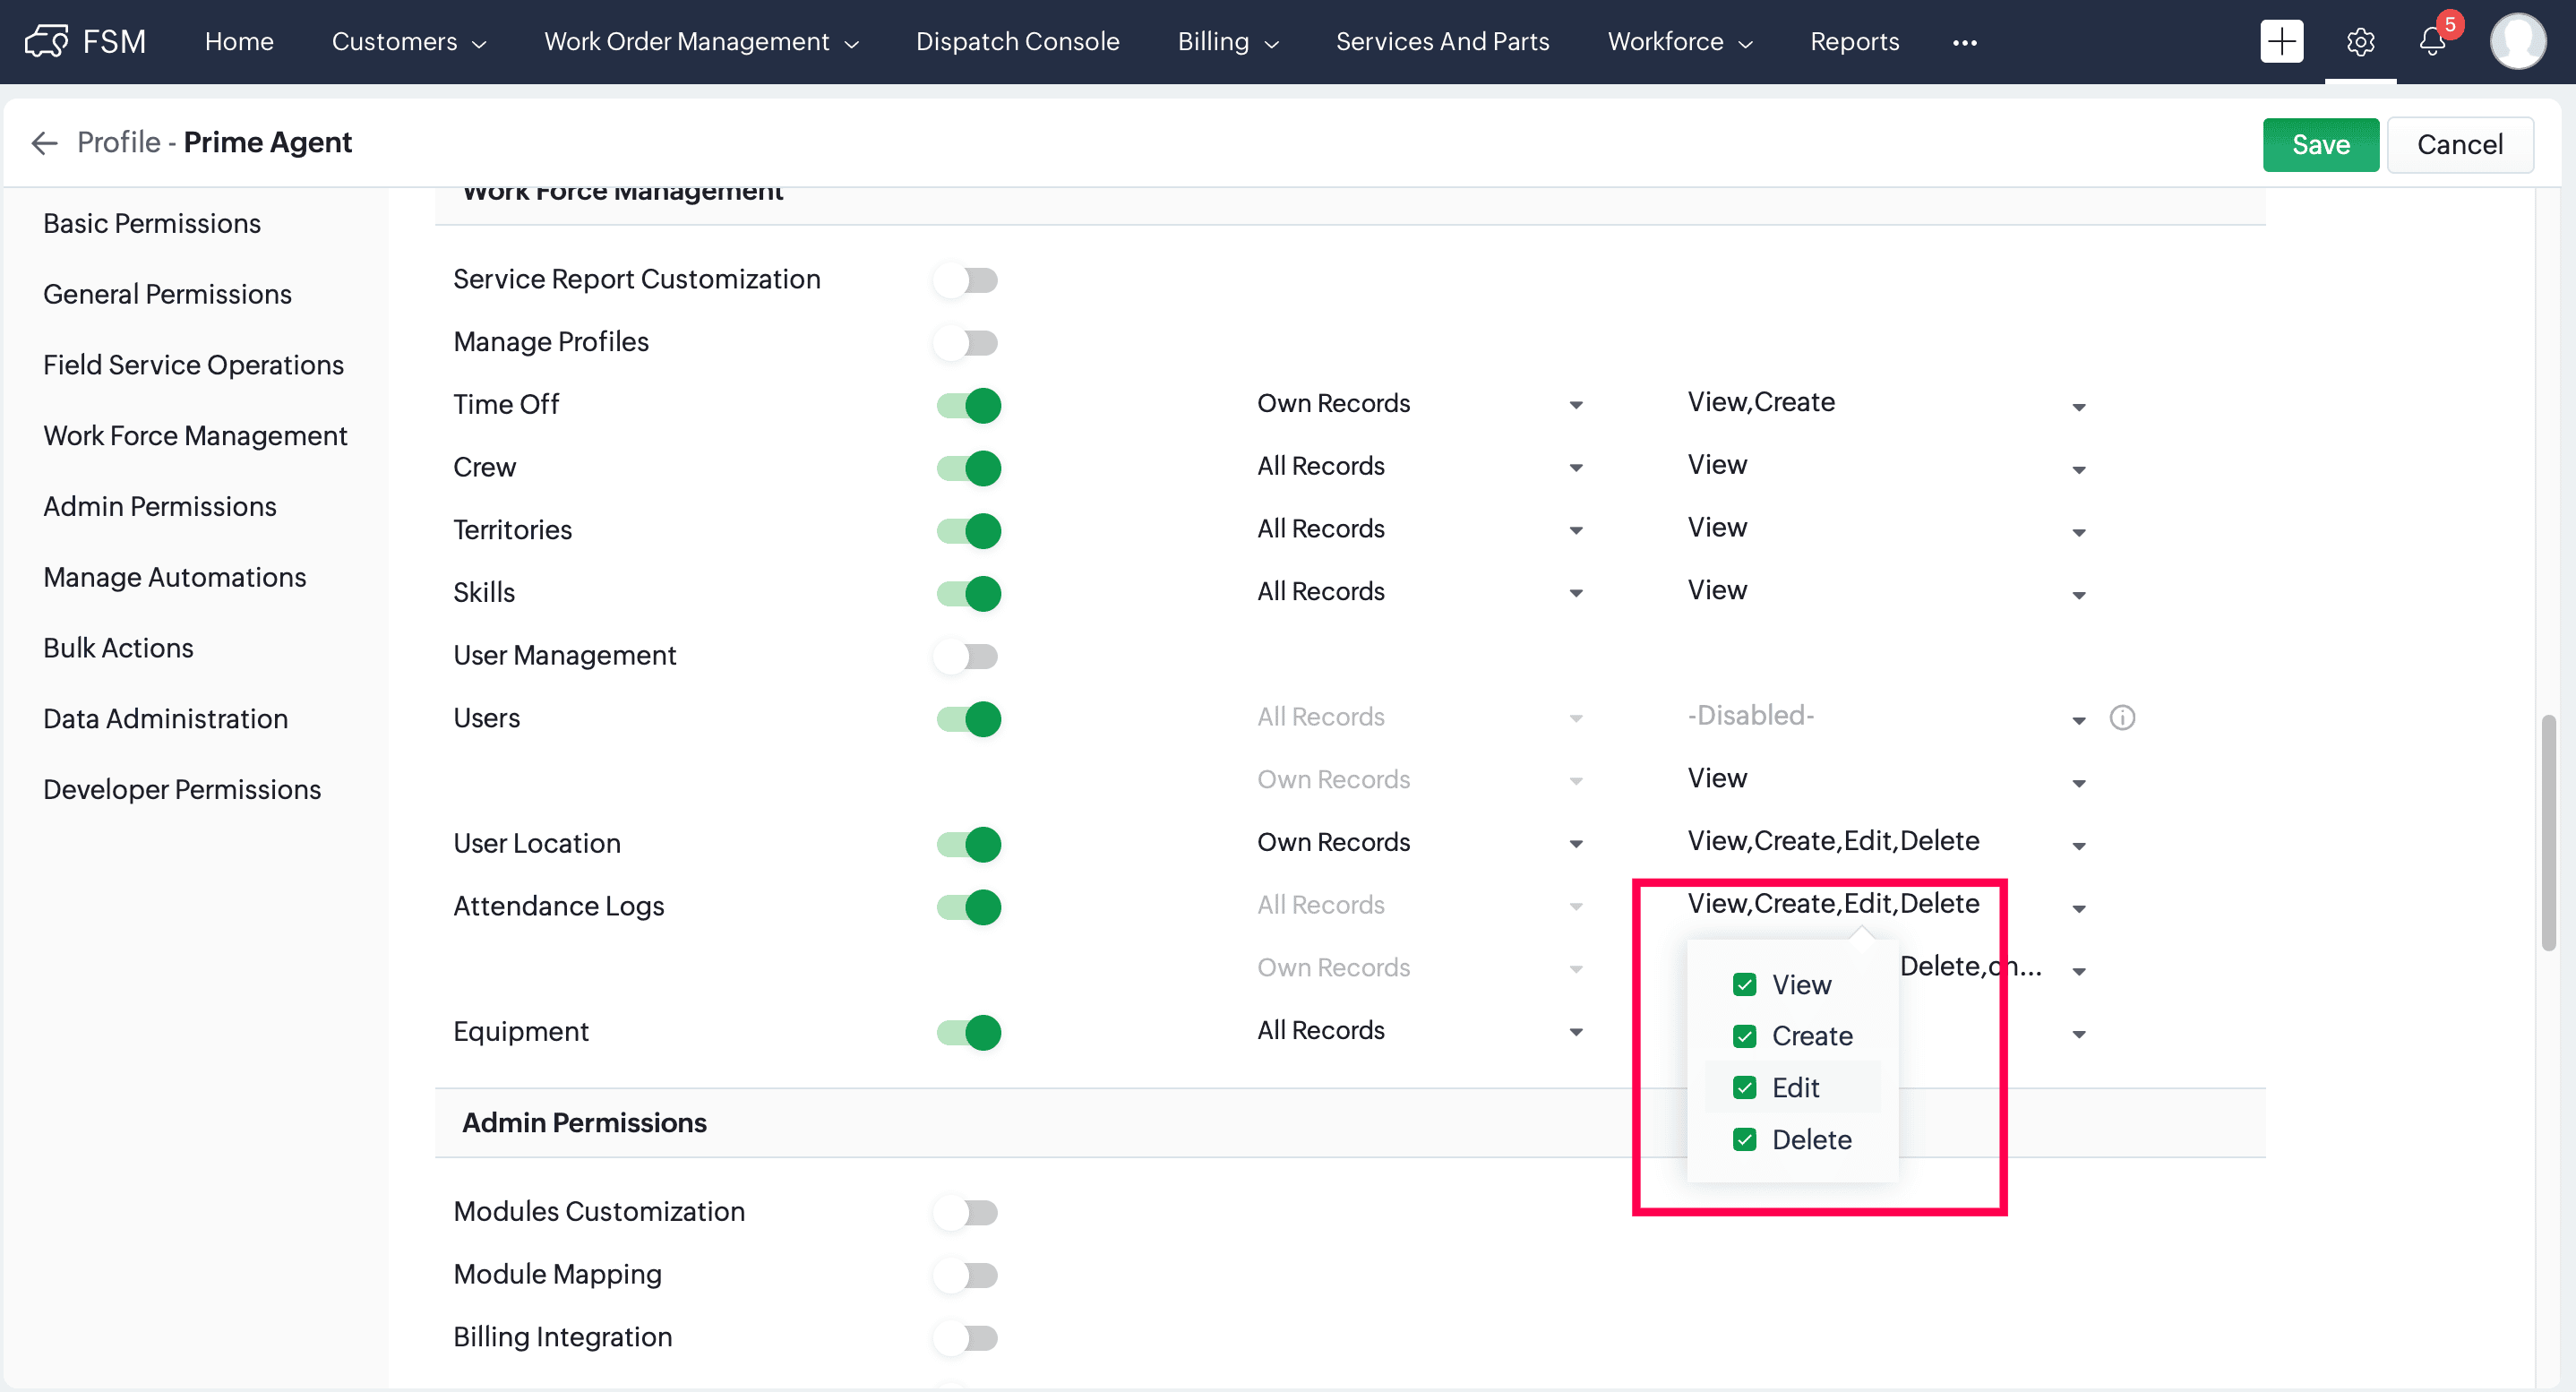Uncheck the Delete checkbox in popup
2576x1392 pixels.
click(x=1744, y=1140)
